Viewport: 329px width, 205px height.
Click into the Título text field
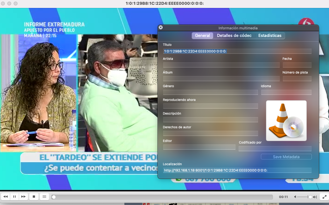pyautogui.click(x=237, y=51)
